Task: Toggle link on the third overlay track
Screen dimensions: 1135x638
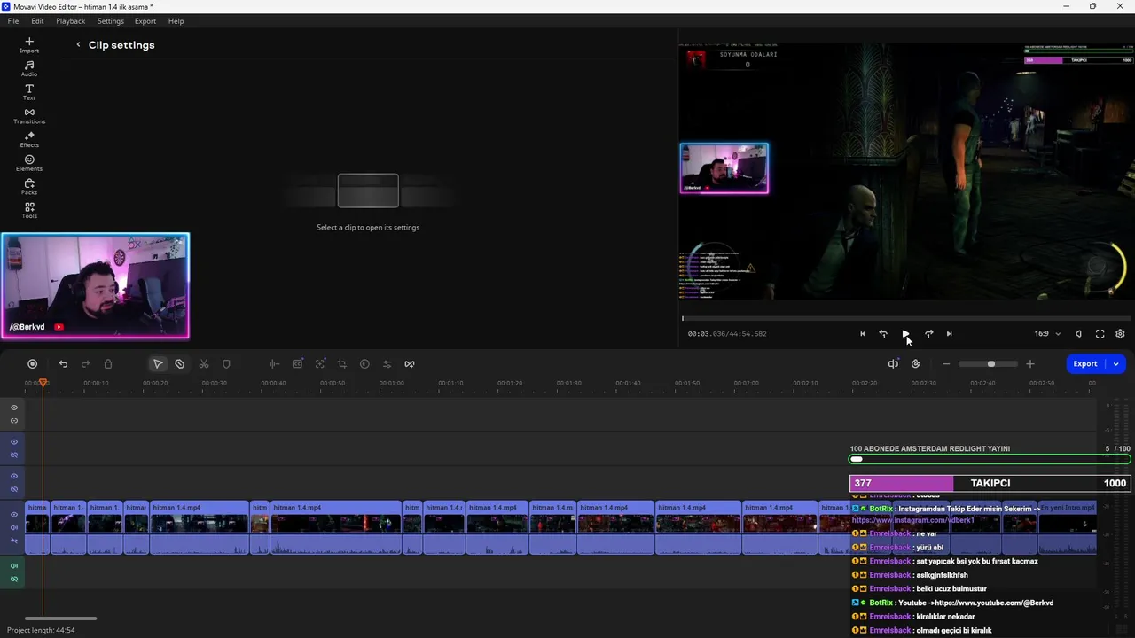Action: coord(14,489)
